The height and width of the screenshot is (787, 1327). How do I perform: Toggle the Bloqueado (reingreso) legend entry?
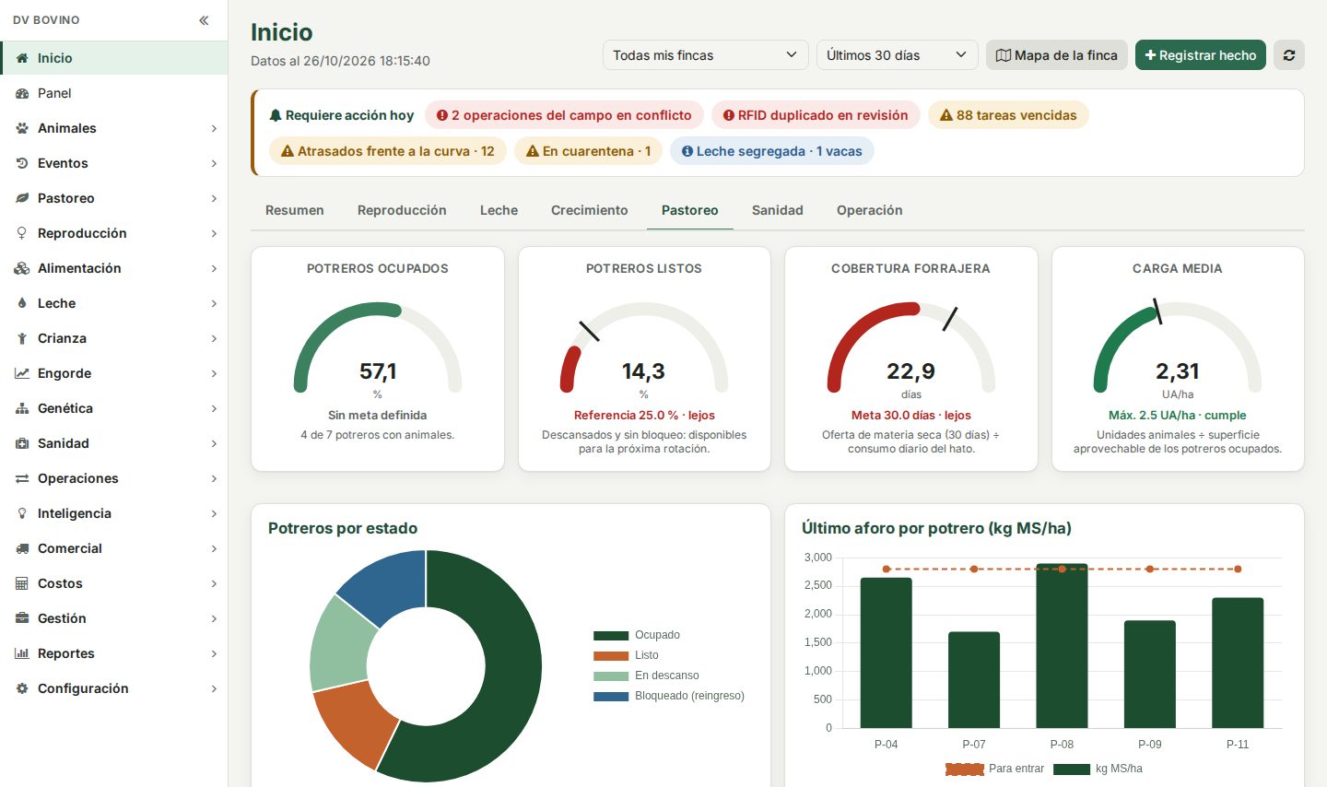(669, 696)
